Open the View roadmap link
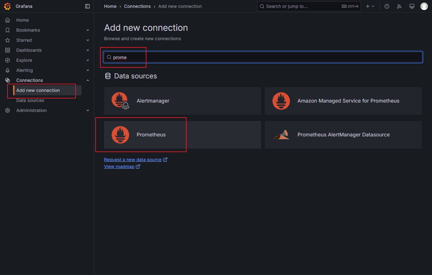The height and width of the screenshot is (275, 432). pyautogui.click(x=119, y=167)
